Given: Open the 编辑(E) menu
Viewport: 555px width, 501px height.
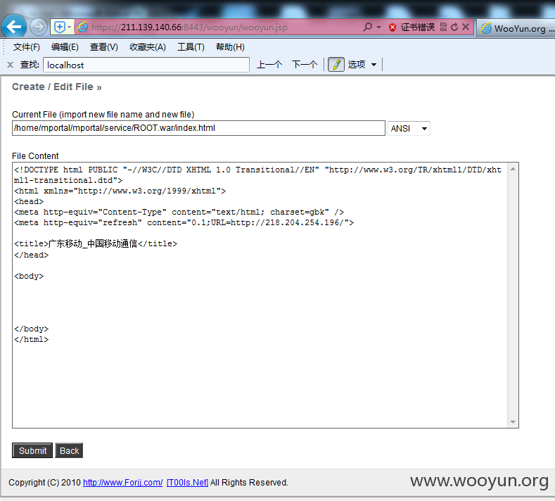Looking at the screenshot, I should pos(65,47).
